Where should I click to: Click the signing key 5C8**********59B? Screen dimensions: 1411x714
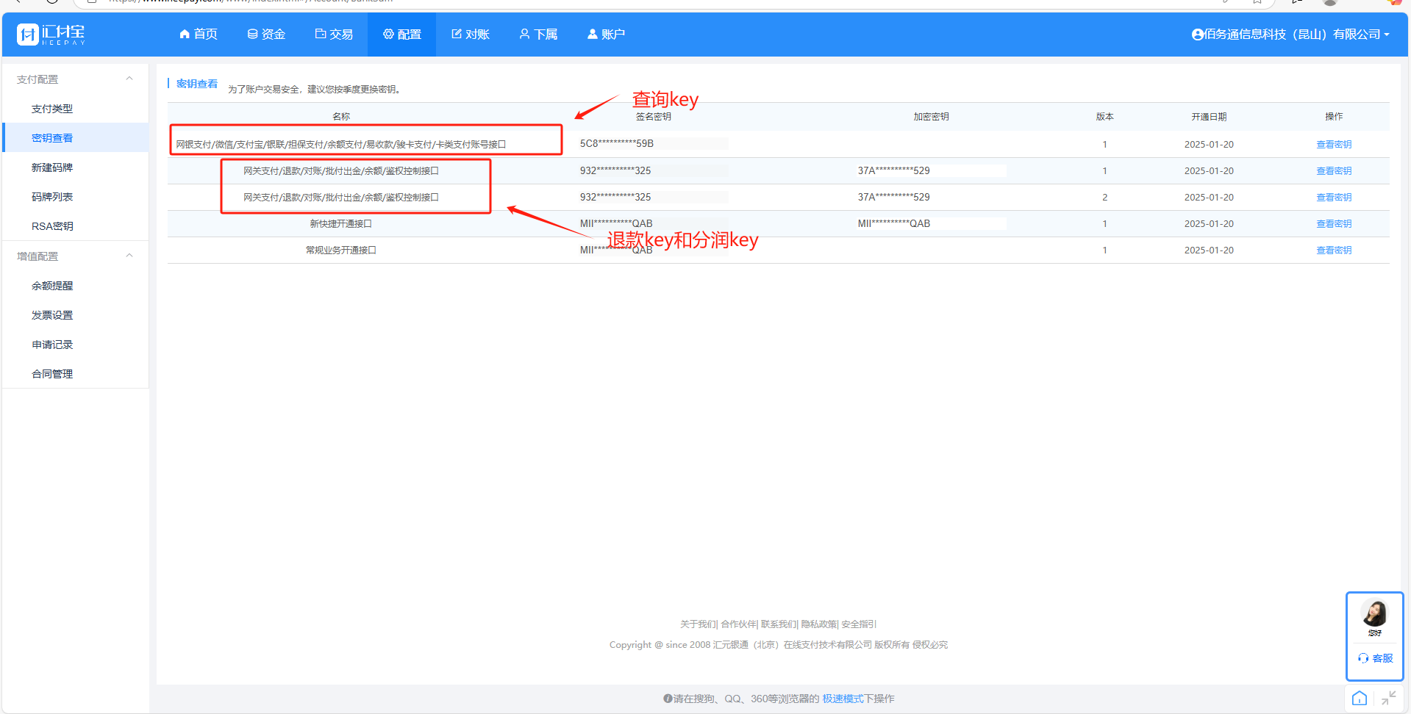616,144
